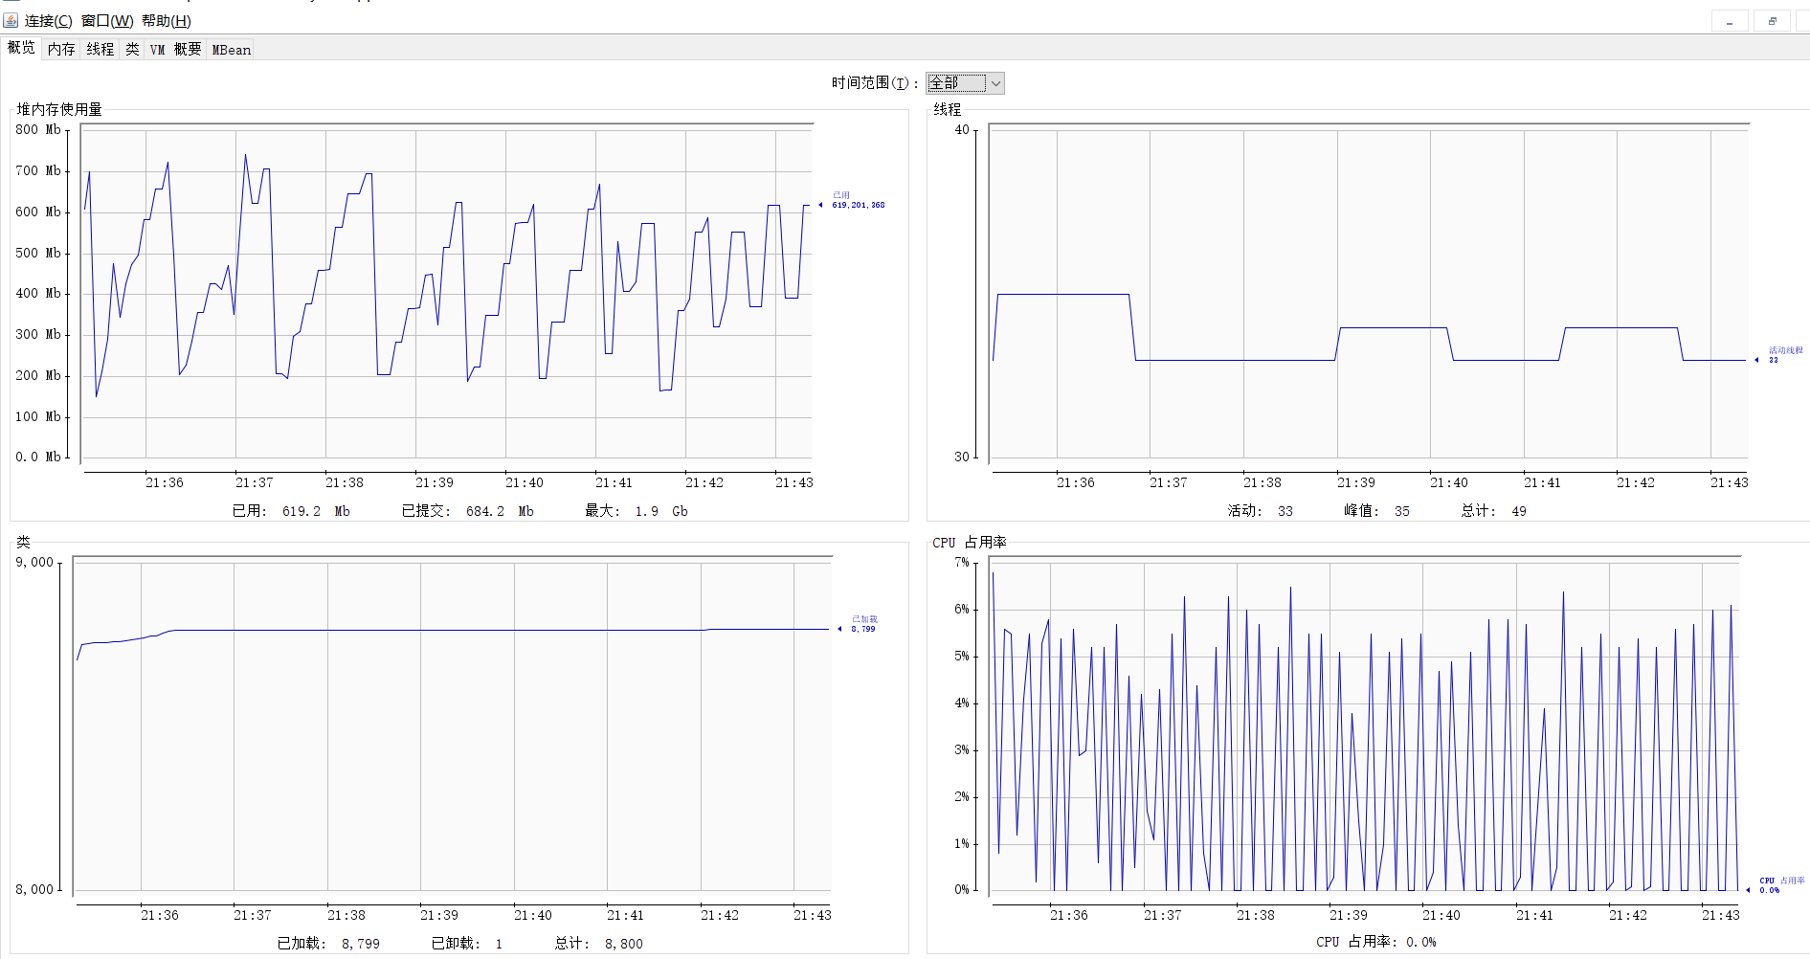Switch to the VM 概要 tab

[175, 49]
